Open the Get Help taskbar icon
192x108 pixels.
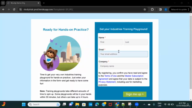104,104
